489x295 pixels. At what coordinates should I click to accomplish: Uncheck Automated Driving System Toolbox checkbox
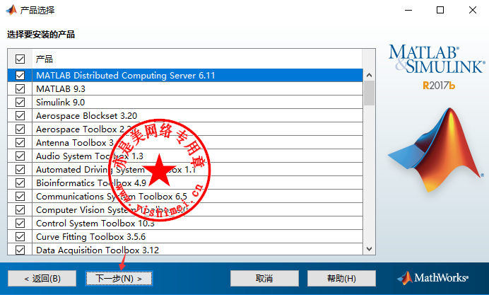20,169
